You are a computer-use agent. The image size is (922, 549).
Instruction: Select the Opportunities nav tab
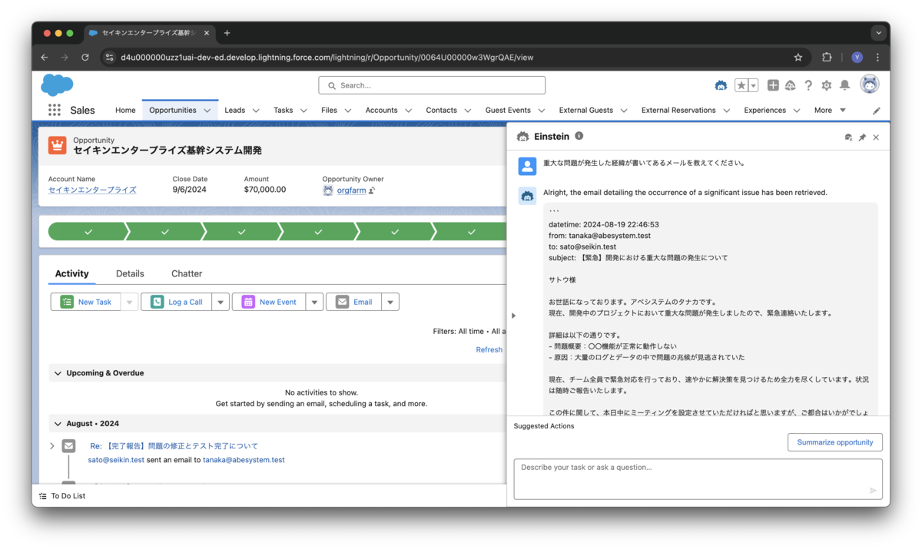tap(173, 110)
